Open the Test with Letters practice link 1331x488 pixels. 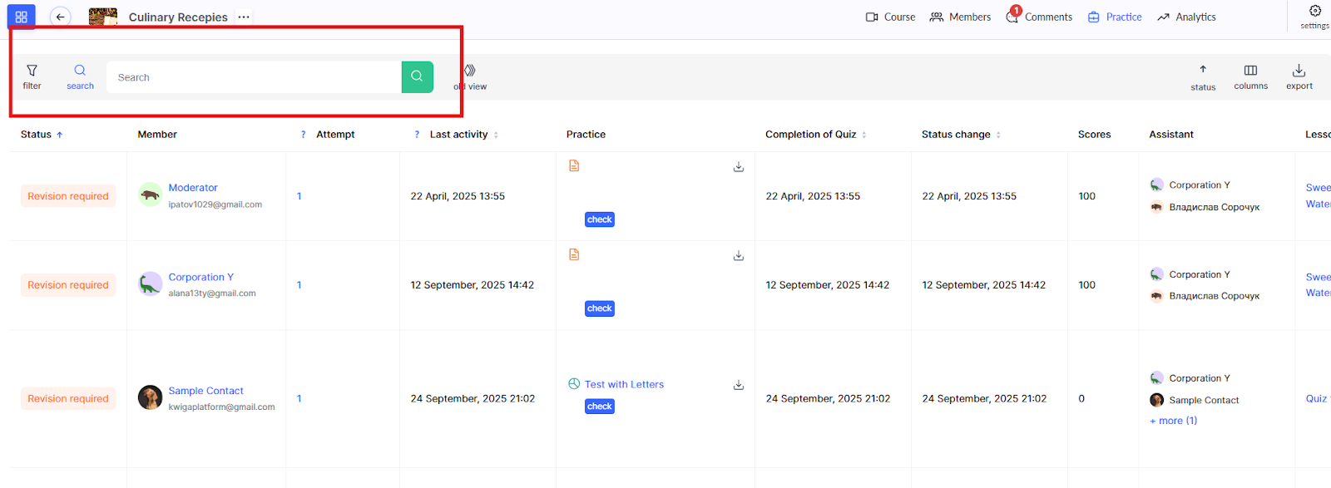(624, 384)
